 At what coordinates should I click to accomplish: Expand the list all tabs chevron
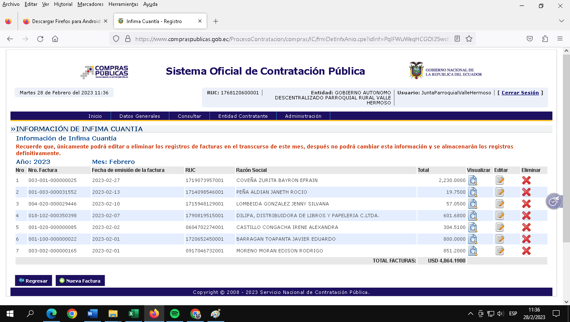coord(561,21)
